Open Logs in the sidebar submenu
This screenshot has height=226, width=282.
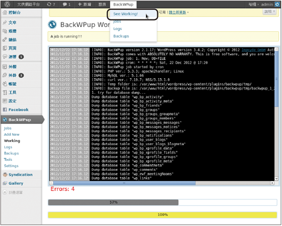[8, 147]
